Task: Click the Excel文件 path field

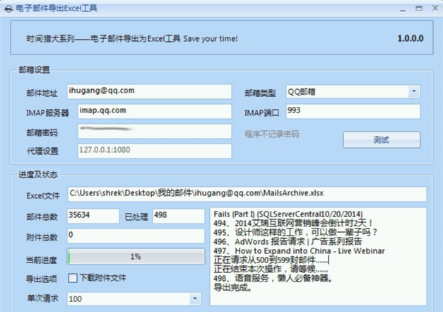Action: tap(247, 194)
